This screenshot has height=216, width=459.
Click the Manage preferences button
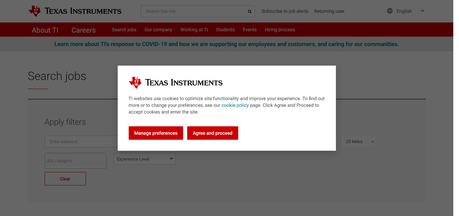pos(156,133)
